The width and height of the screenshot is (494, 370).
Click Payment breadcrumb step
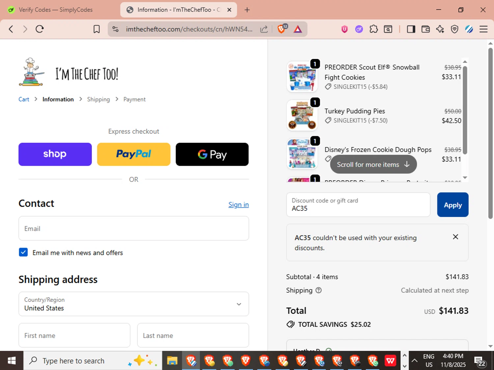(134, 99)
